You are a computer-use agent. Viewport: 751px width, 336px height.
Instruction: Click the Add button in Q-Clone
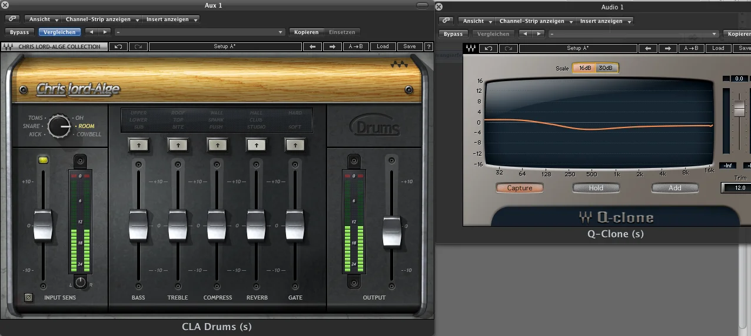[x=674, y=188]
